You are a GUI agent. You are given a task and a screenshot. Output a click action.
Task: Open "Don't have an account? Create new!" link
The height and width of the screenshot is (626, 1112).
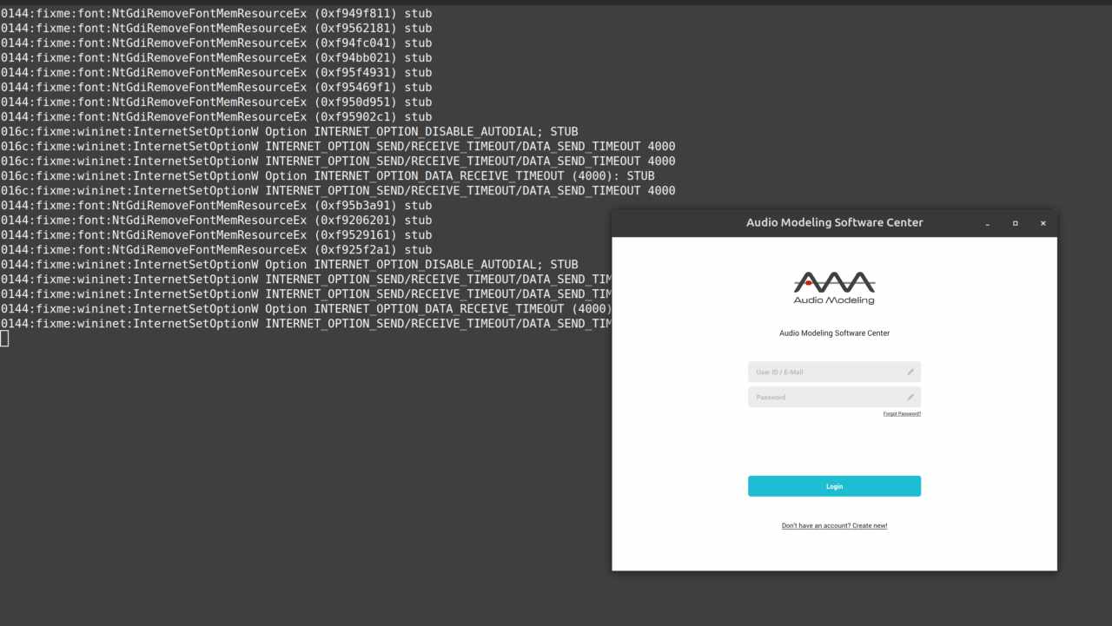pyautogui.click(x=834, y=526)
